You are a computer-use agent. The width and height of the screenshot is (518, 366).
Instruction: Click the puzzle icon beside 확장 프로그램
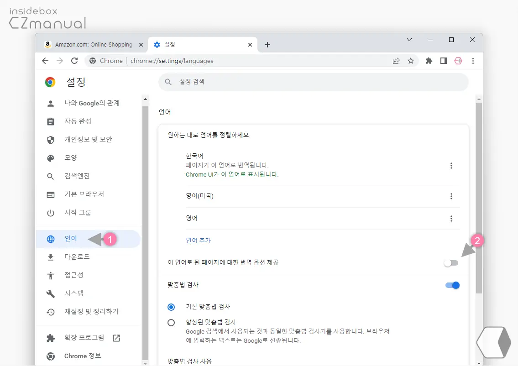point(51,338)
